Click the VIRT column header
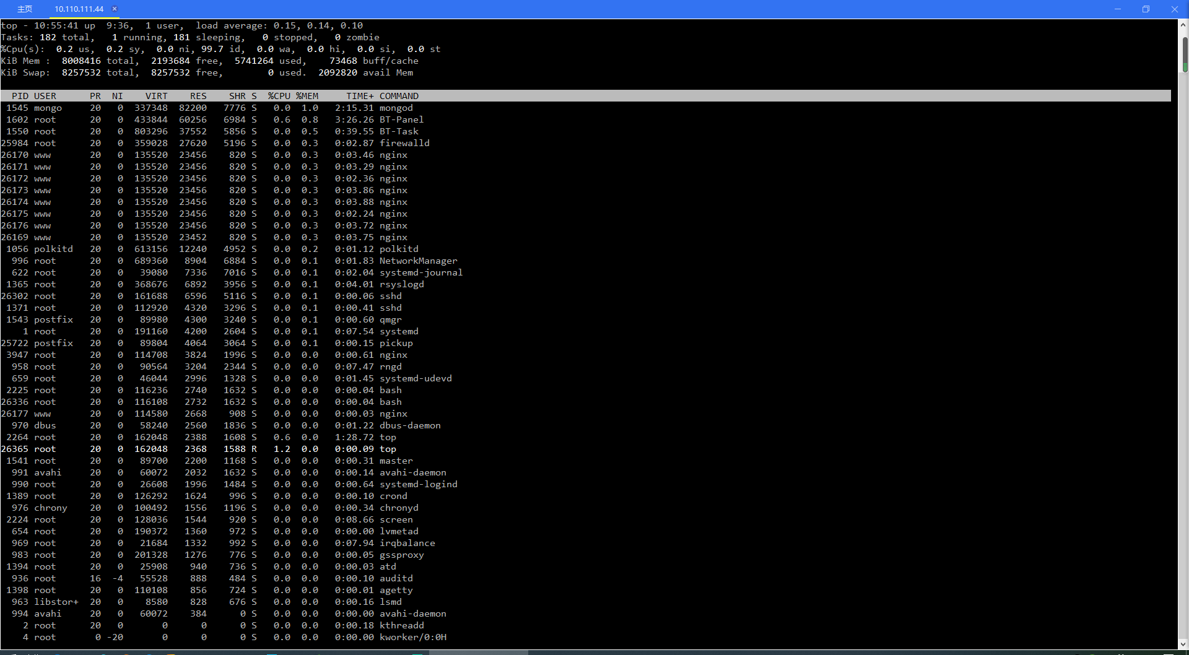The height and width of the screenshot is (655, 1189). tap(157, 96)
